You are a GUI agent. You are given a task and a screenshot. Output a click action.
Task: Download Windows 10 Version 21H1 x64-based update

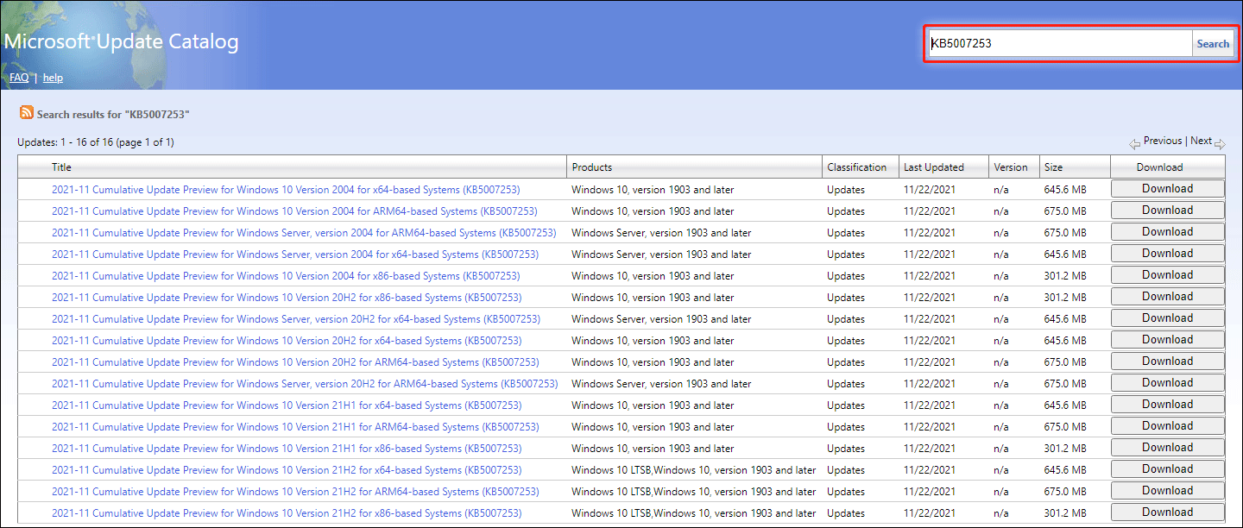(1167, 405)
